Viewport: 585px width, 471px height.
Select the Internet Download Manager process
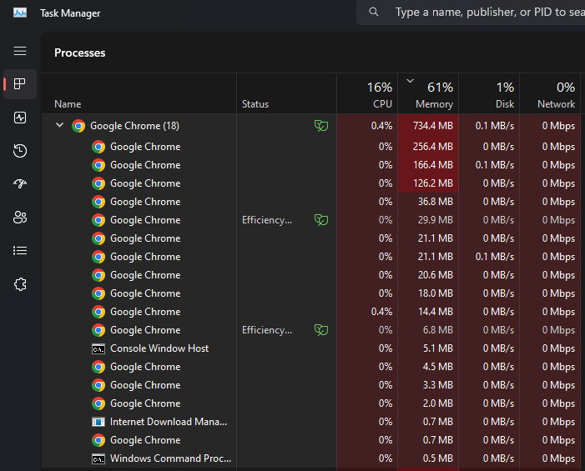coord(311,422)
